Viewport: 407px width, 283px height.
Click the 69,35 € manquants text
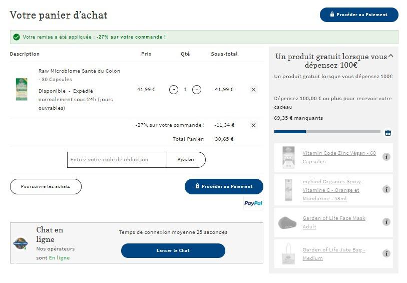click(298, 118)
